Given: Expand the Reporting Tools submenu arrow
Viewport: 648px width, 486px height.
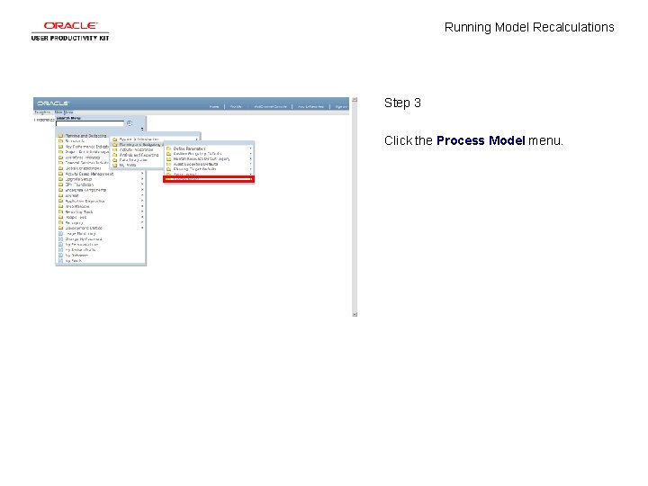Looking at the screenshot, I should click(x=142, y=211).
